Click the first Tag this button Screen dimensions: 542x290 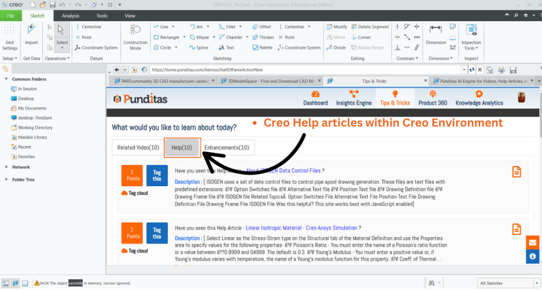coord(157,176)
